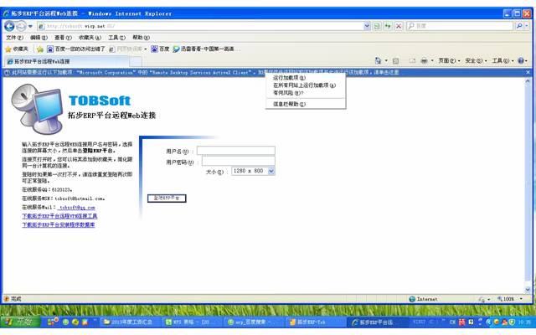Viewport: 536px width, 335px height.
Task: Choose 信息栏帮助 in context menu
Action: [290, 104]
